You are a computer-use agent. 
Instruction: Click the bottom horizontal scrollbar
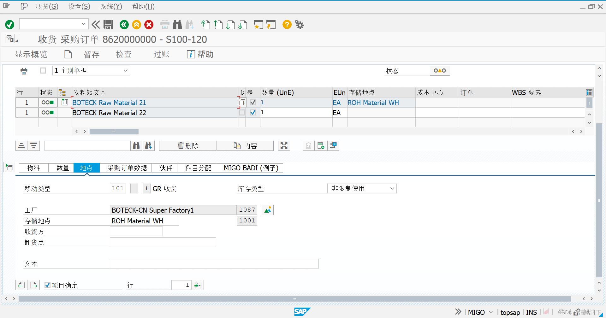294,299
